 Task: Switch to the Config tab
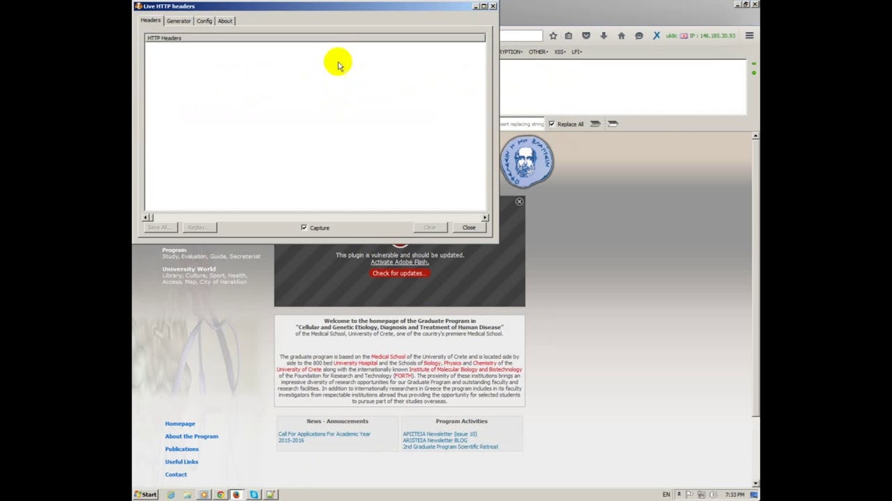coord(204,21)
